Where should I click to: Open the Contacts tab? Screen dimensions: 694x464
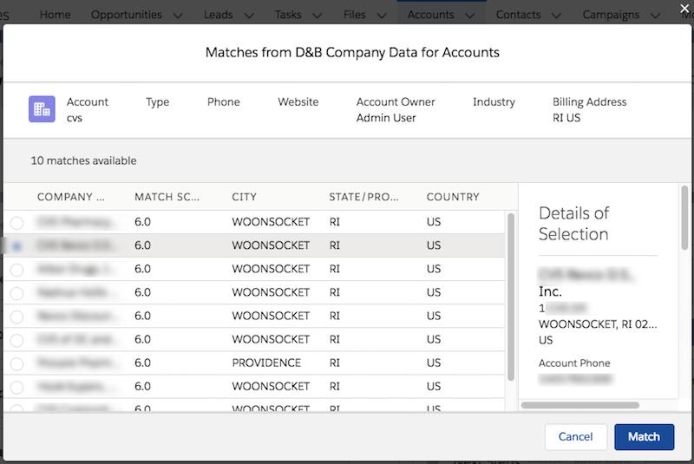tap(518, 15)
